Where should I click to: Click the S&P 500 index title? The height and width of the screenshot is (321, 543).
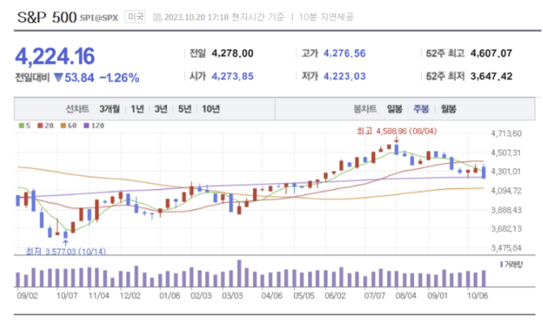point(46,17)
